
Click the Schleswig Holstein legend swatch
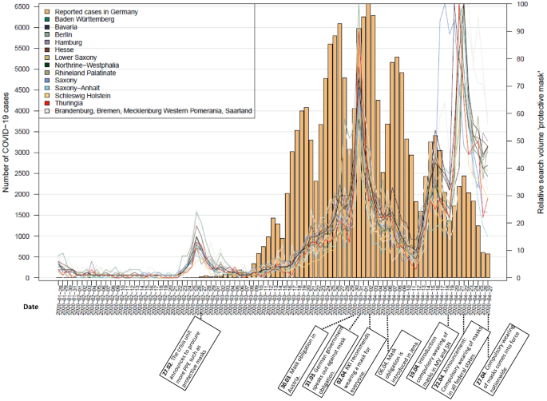point(47,96)
